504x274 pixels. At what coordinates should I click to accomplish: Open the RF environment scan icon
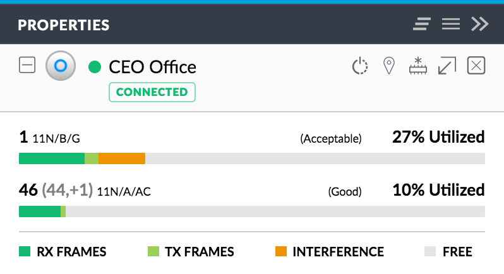(418, 66)
